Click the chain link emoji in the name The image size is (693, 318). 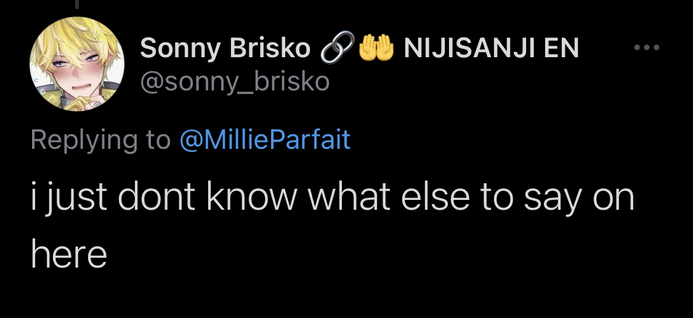pyautogui.click(x=333, y=48)
